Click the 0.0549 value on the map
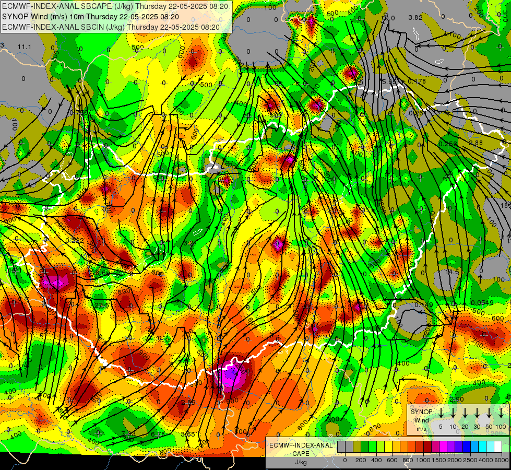Image resolution: width=511 pixels, height=470 pixels. [482, 303]
